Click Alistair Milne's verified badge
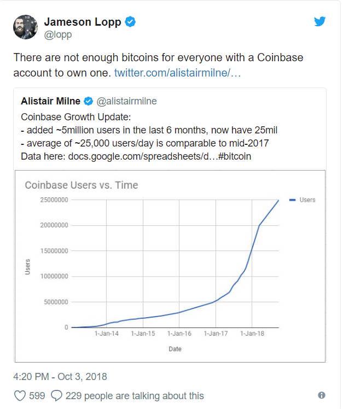This screenshot has width=343, height=409. [x=88, y=101]
